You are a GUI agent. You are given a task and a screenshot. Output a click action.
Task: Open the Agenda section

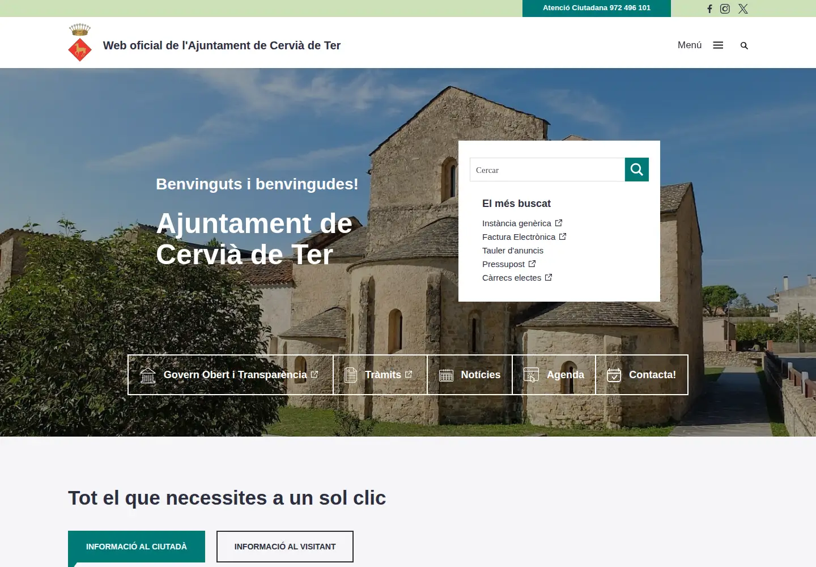click(x=554, y=375)
